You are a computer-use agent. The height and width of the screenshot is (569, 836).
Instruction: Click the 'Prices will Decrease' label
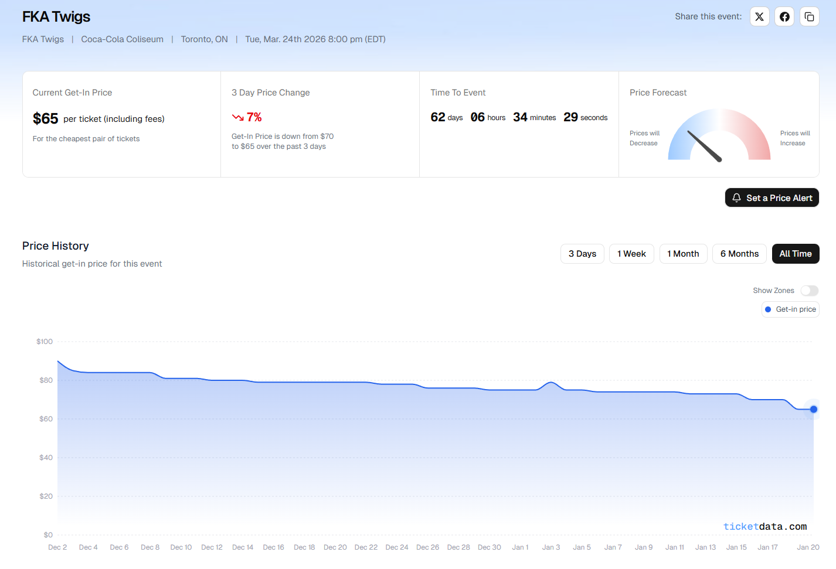(x=644, y=138)
